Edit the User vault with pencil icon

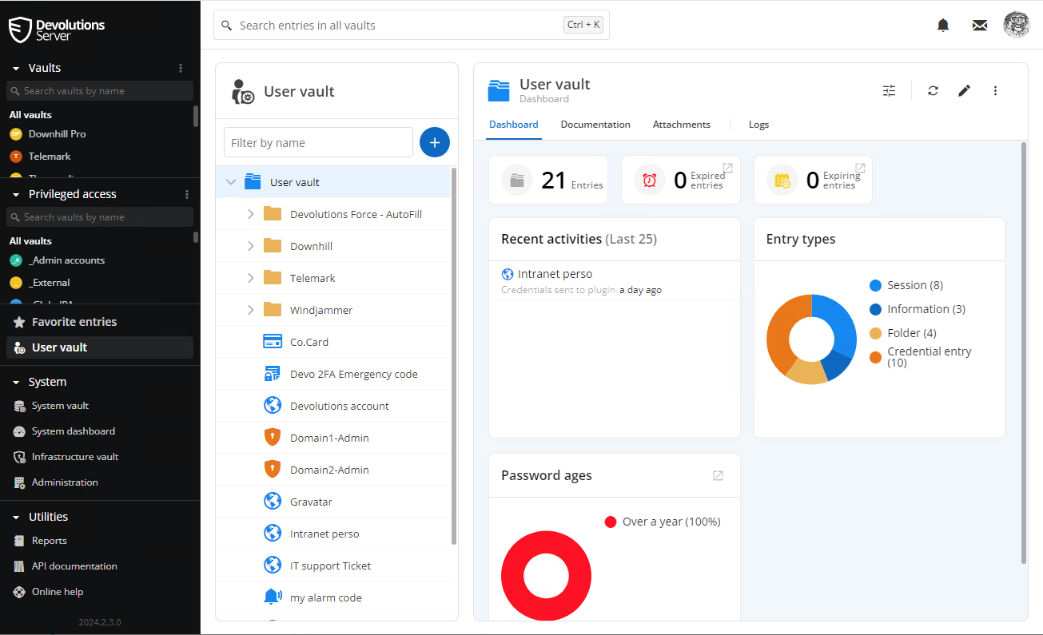coord(964,91)
